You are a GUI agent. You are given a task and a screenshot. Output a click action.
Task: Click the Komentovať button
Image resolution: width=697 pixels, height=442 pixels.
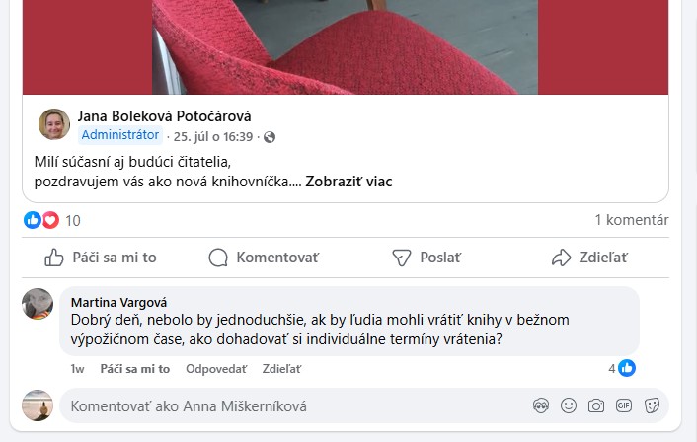(x=264, y=258)
